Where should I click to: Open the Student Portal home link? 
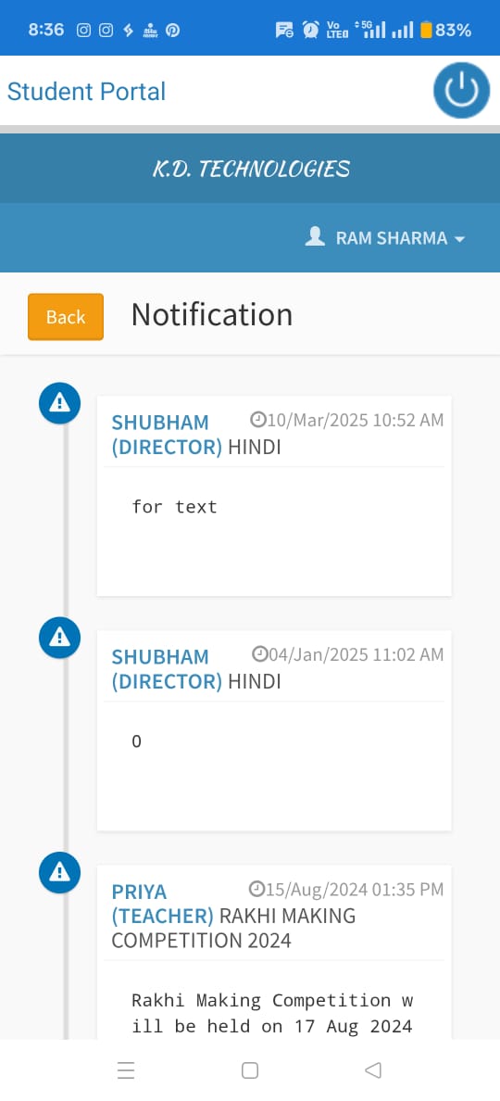point(86,91)
